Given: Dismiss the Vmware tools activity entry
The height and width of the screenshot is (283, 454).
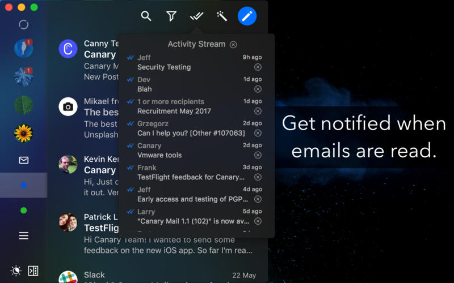Looking at the screenshot, I should pyautogui.click(x=258, y=155).
